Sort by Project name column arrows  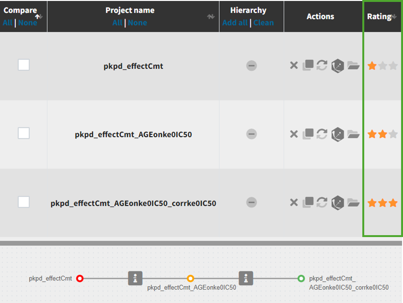point(211,17)
